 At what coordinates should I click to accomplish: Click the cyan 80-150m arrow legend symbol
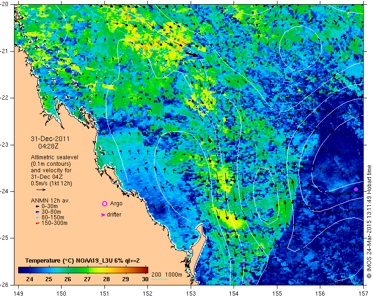pyautogui.click(x=37, y=217)
